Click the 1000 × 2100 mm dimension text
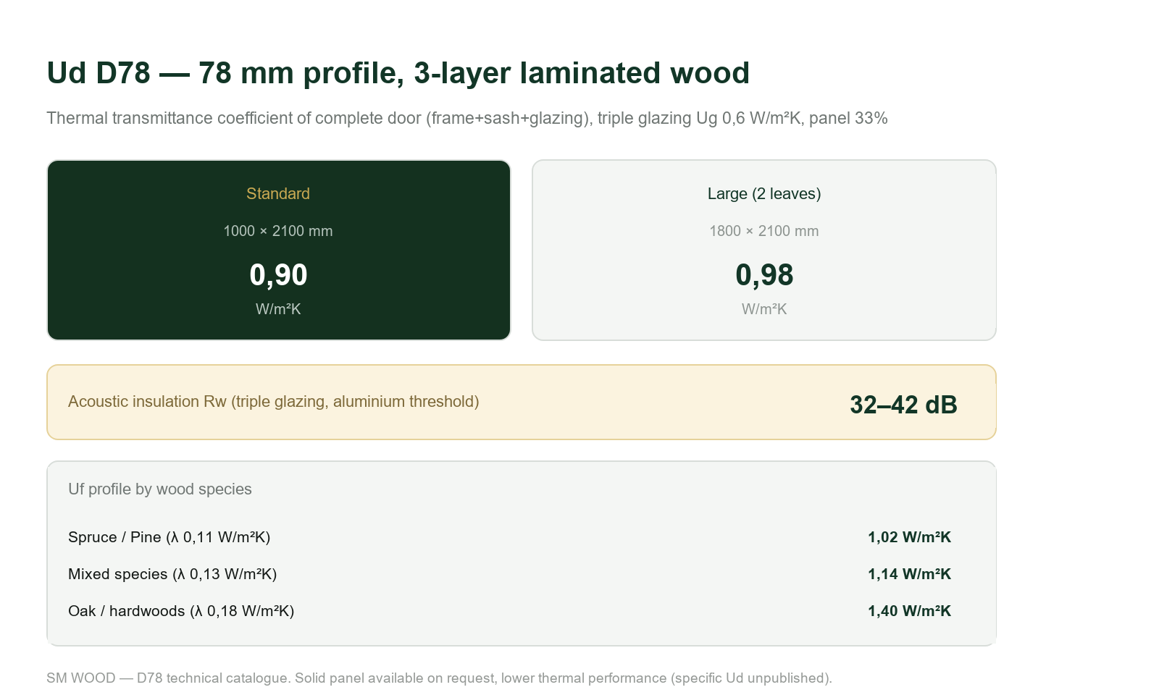This screenshot has height=695, width=1159. pyautogui.click(x=278, y=231)
